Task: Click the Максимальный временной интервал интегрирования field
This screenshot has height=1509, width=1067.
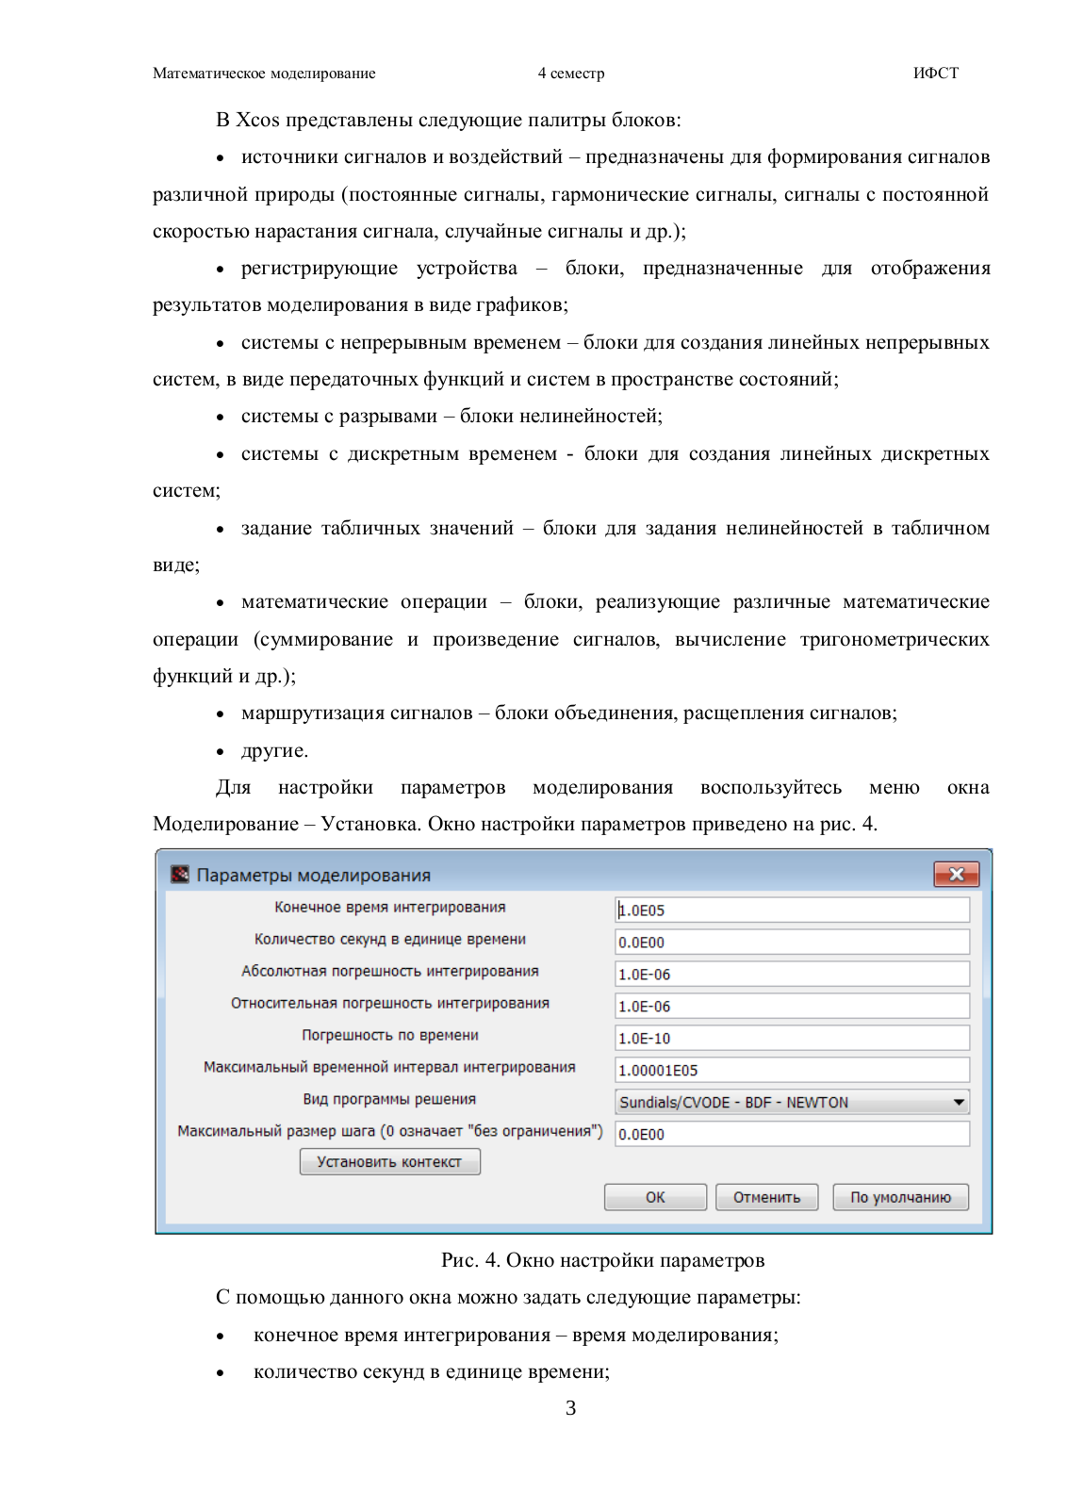Action: [x=792, y=1070]
